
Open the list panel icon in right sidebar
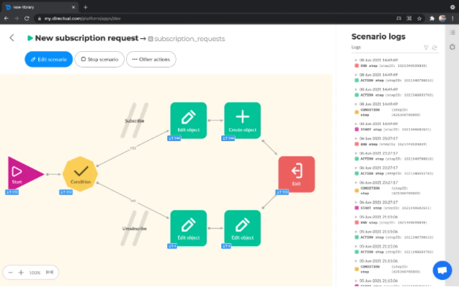click(453, 32)
